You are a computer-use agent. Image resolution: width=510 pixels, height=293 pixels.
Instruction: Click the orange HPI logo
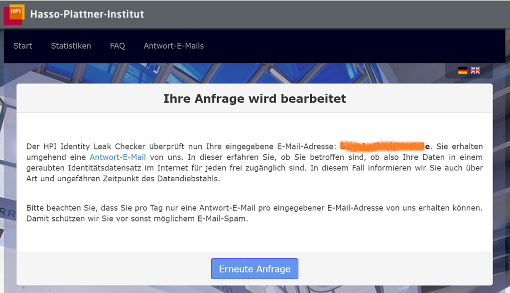point(17,11)
